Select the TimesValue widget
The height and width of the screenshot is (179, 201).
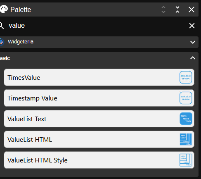click(99, 77)
